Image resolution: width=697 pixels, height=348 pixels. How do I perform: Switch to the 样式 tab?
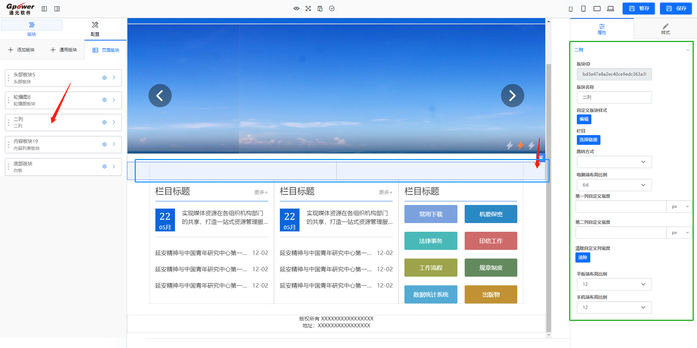665,29
